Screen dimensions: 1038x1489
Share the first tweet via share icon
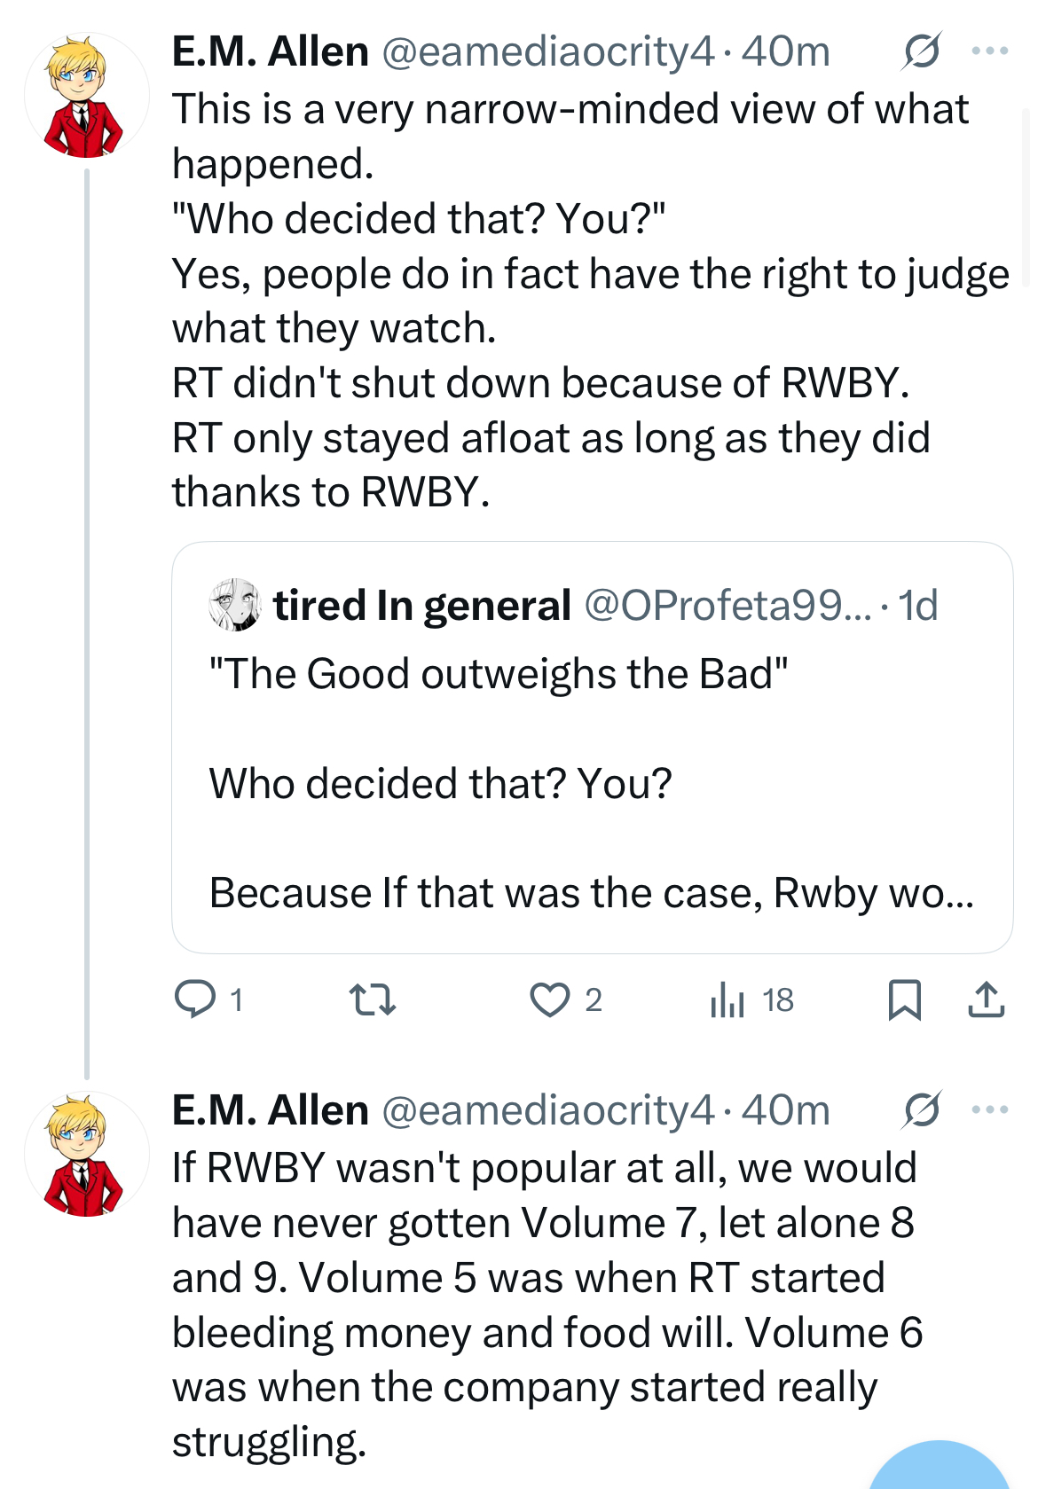coord(986,999)
